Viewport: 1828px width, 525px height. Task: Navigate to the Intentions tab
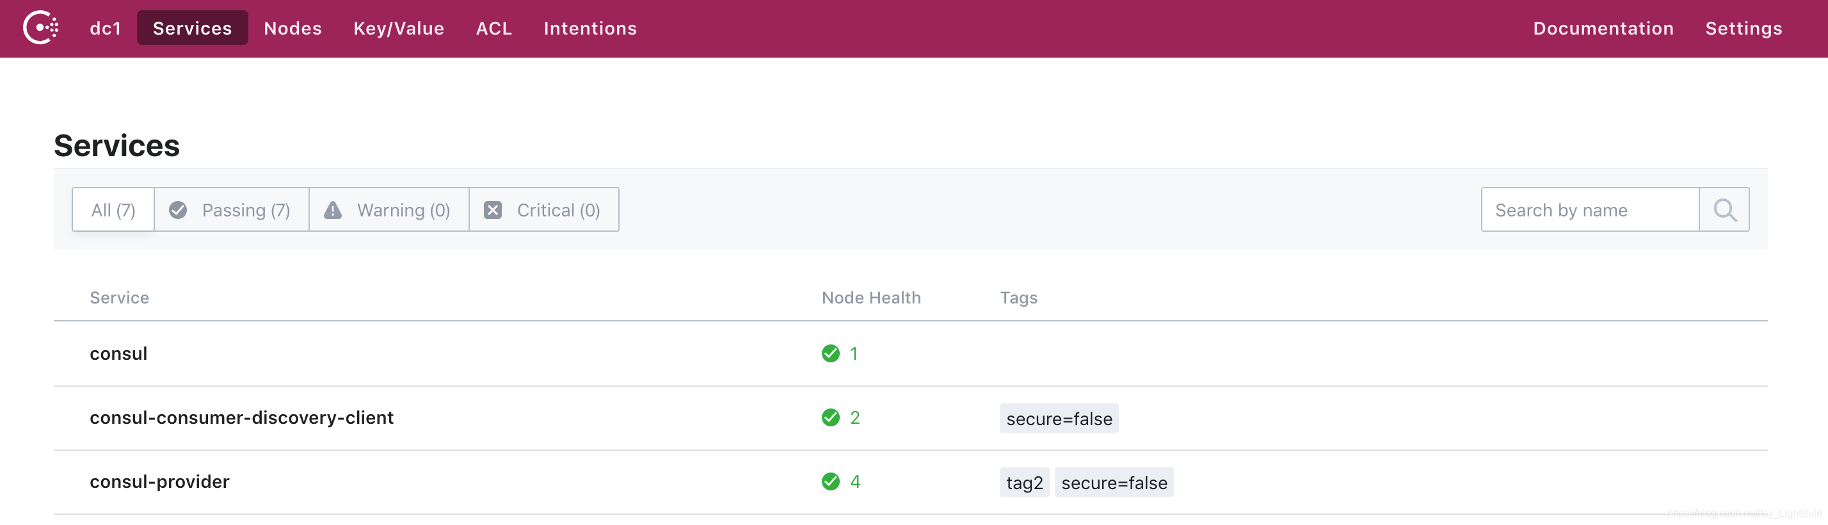[590, 28]
